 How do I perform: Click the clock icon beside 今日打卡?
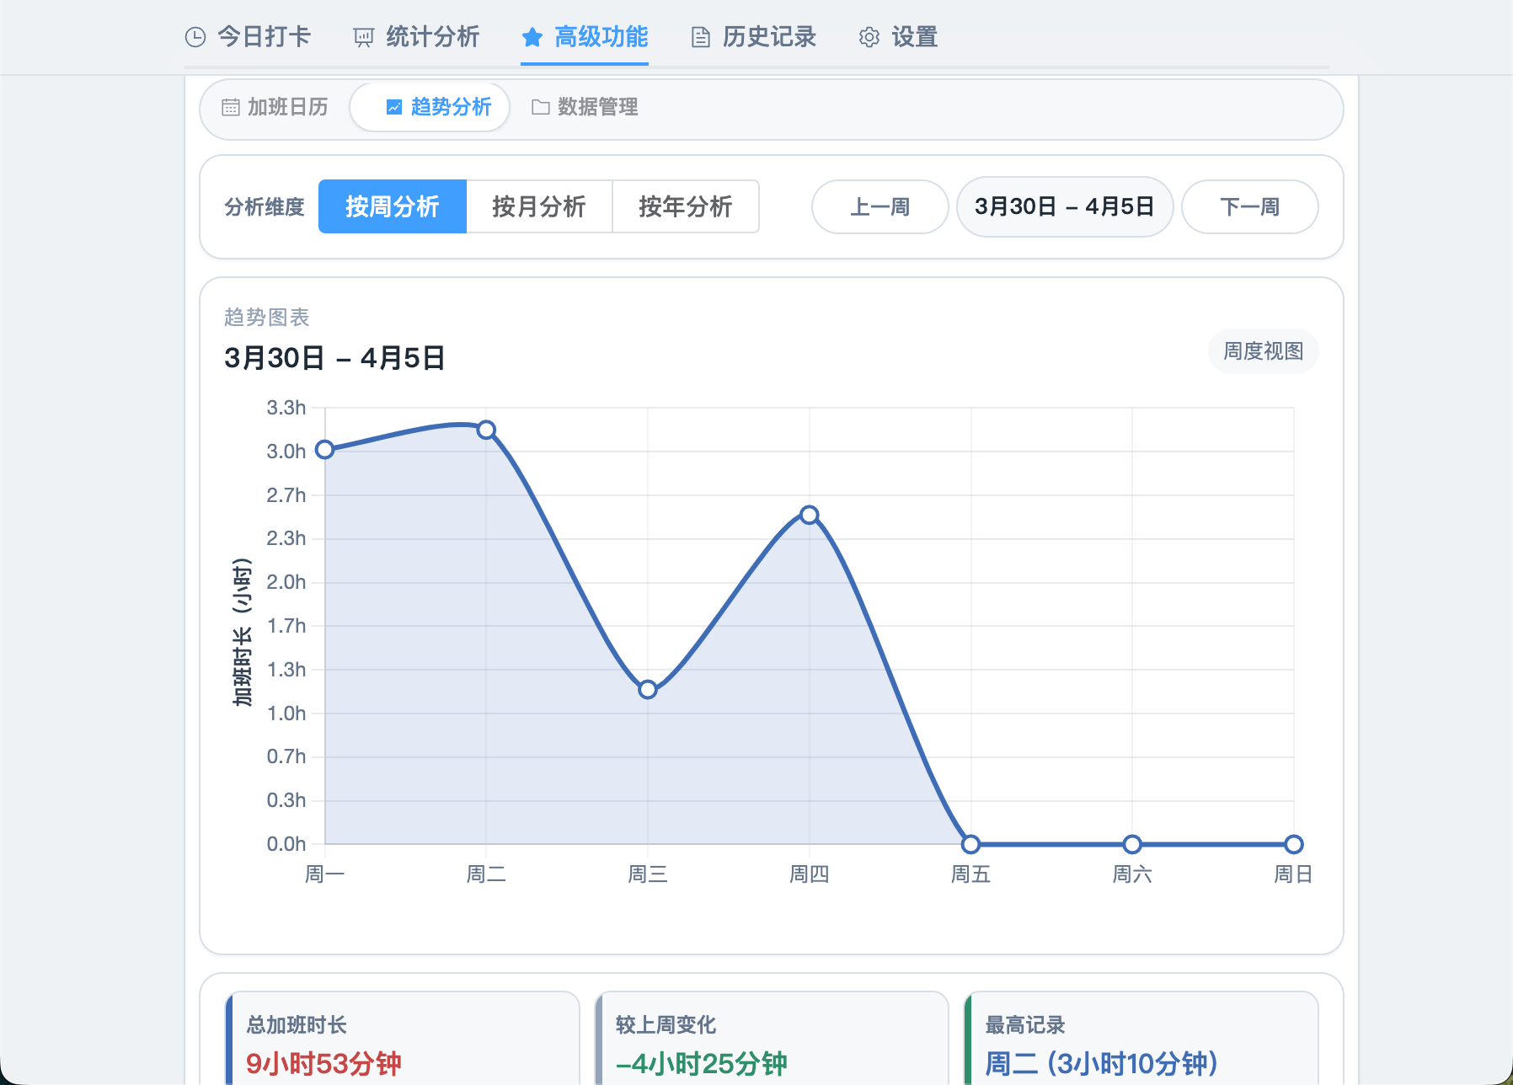click(x=195, y=37)
